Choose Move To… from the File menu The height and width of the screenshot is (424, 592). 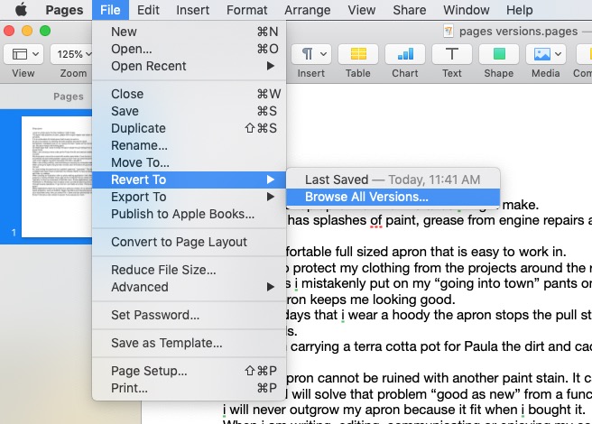click(x=190, y=162)
